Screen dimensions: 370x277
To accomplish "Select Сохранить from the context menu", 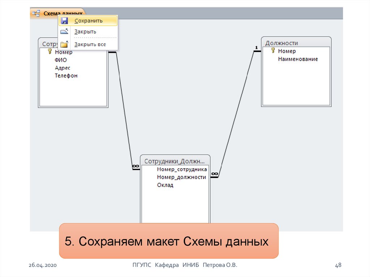I will (89, 21).
